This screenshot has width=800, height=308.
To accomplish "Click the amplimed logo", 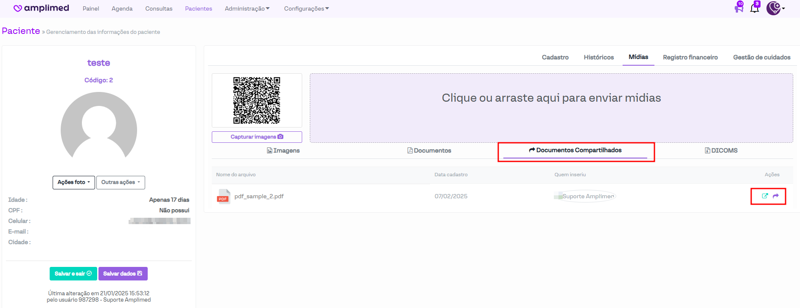I will click(41, 8).
